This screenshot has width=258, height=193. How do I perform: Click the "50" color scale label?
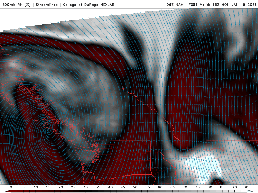[135, 187]
